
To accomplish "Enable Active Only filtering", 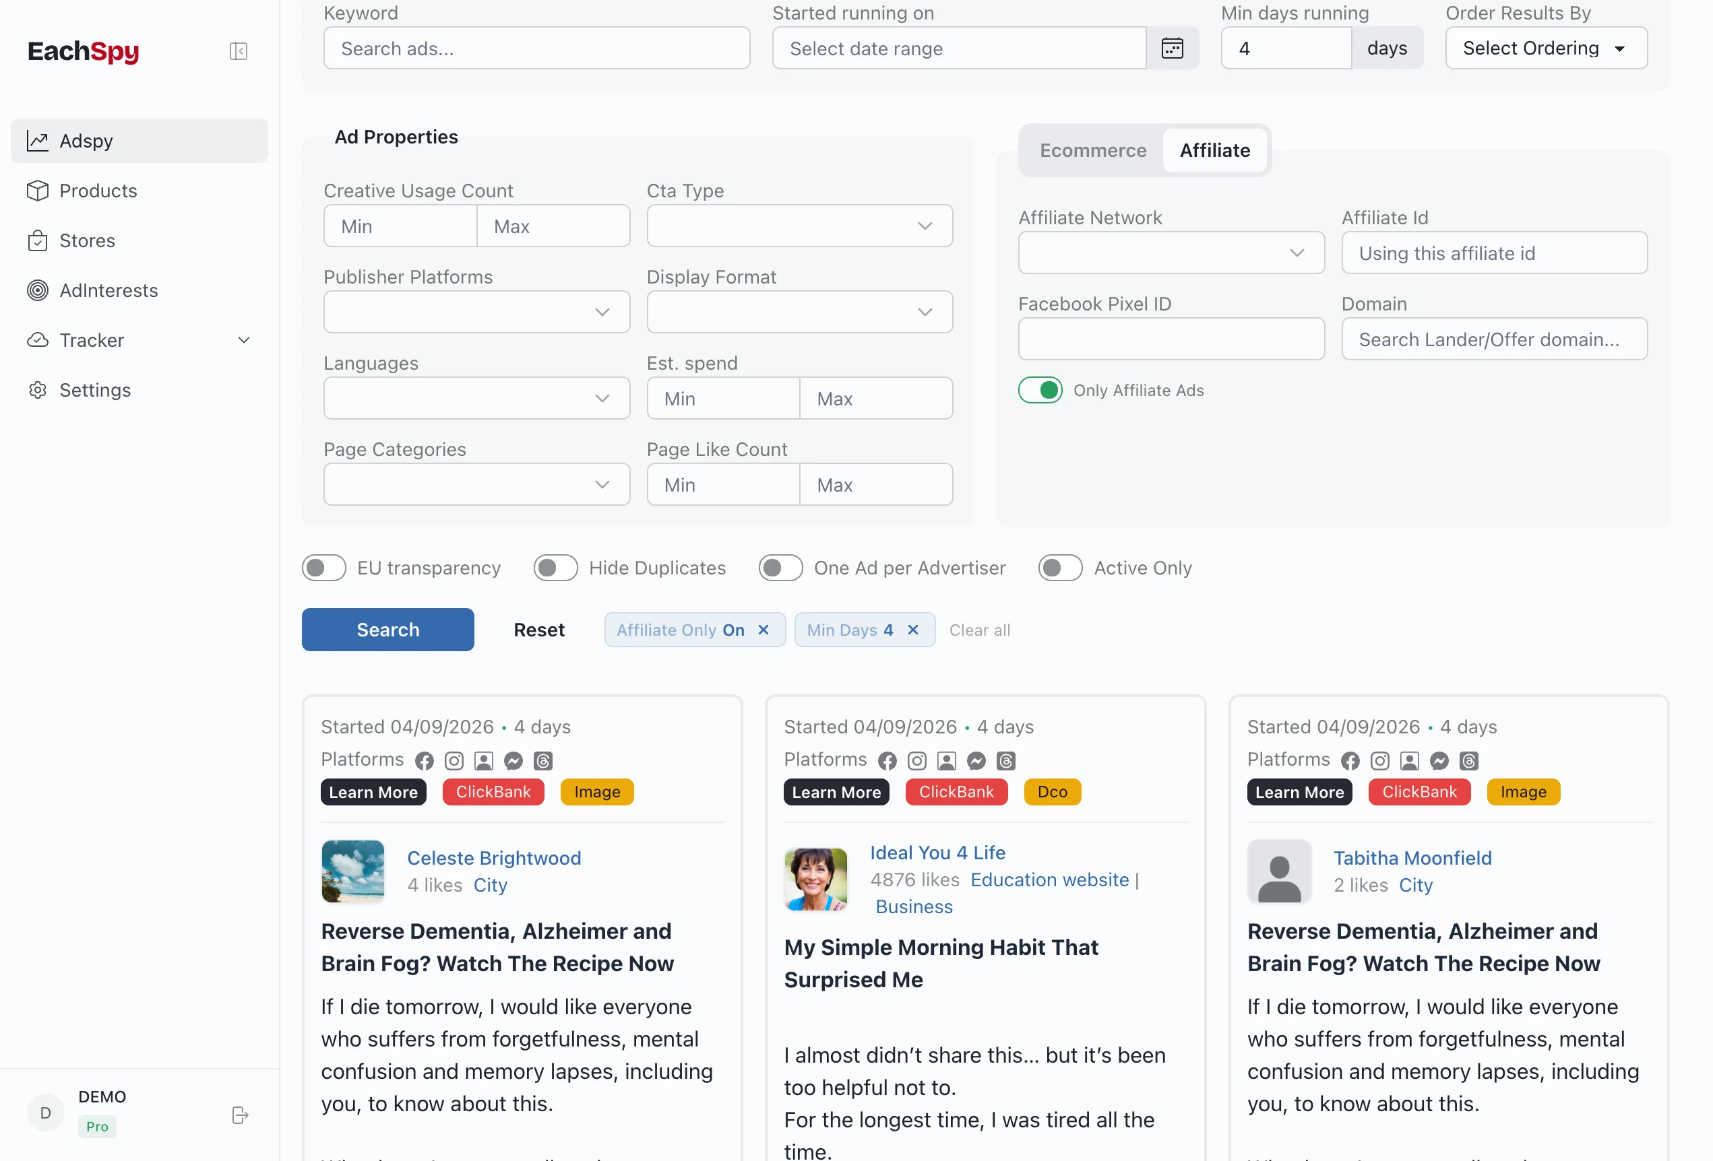I will (1060, 567).
